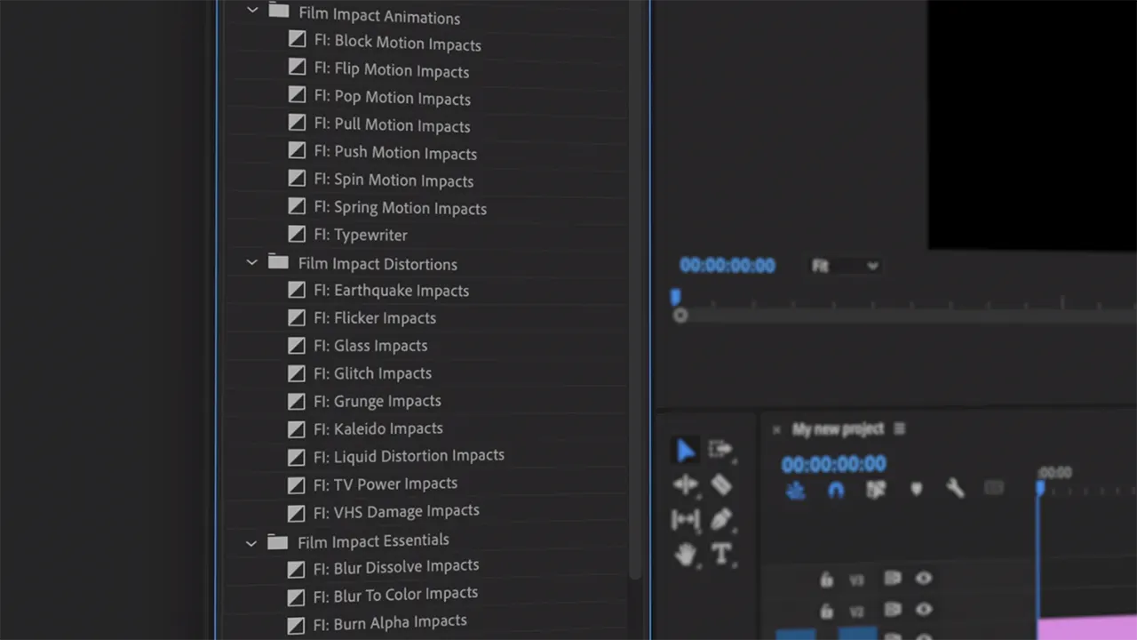
Task: Click the icon beside FI: Flip Motion Impacts
Action: [x=297, y=67]
